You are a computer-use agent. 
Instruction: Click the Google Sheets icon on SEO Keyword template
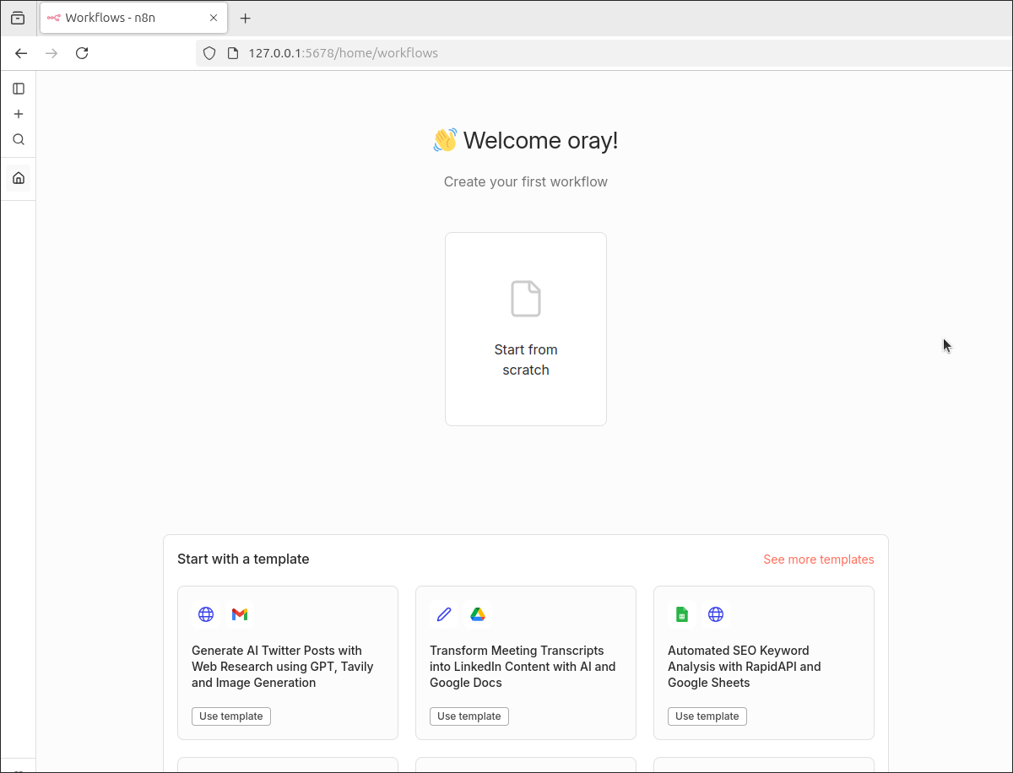coord(682,614)
